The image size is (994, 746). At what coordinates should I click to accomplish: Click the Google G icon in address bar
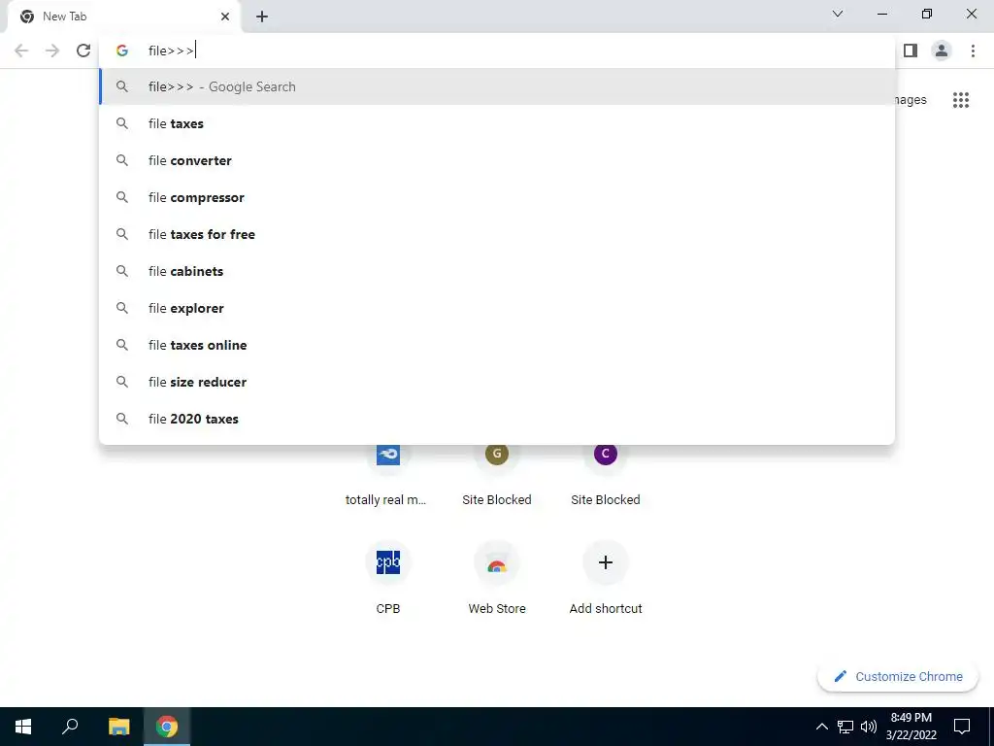point(121,51)
